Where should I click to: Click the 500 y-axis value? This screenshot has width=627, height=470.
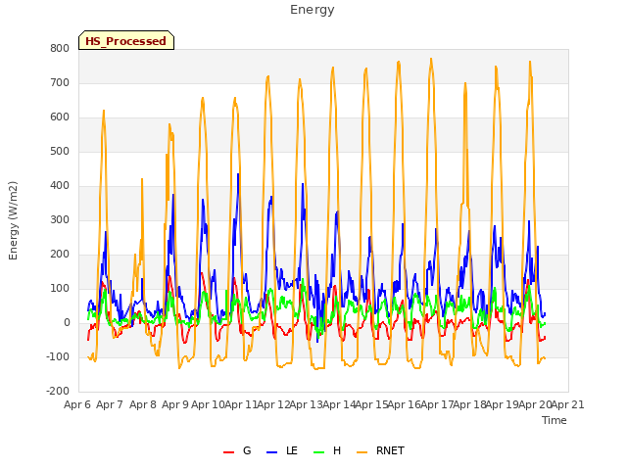[x=60, y=151]
